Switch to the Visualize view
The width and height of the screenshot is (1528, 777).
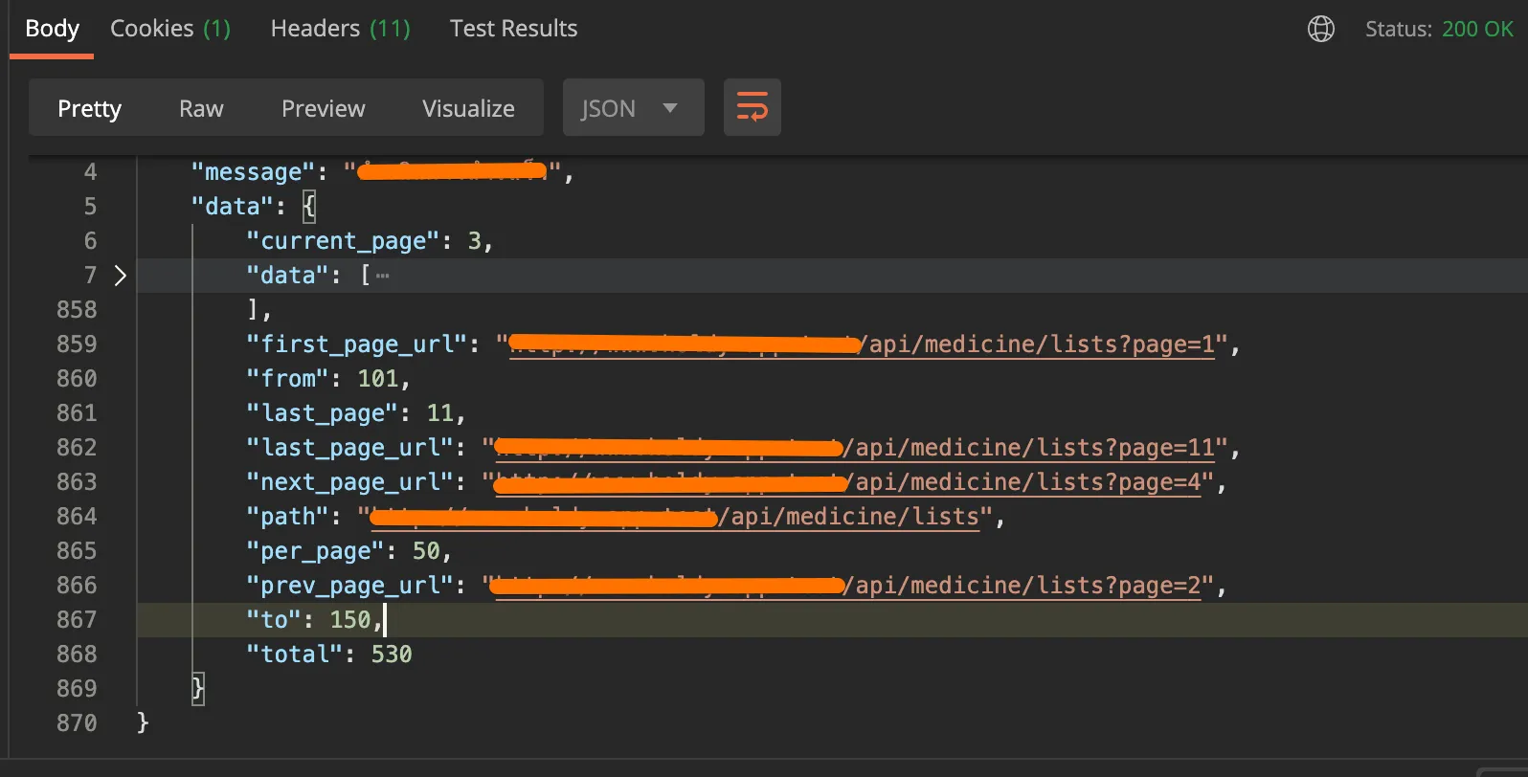pos(468,108)
